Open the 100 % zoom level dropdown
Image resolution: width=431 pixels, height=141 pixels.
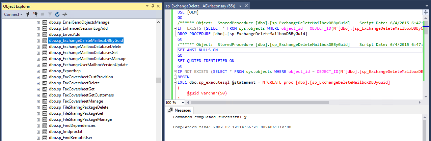pos(183,103)
